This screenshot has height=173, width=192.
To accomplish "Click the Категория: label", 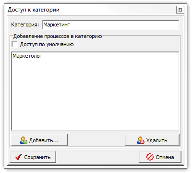I will point(25,25).
